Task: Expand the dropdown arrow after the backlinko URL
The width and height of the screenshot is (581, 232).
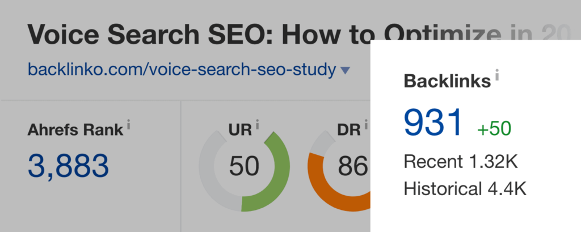Action: tap(345, 71)
